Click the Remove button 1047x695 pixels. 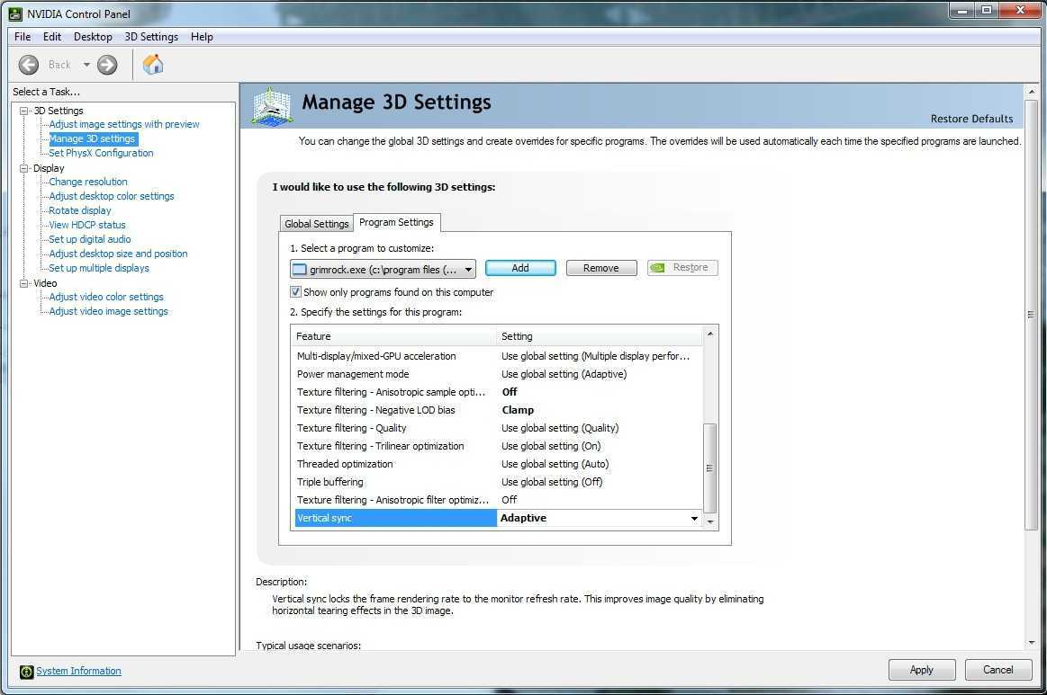pyautogui.click(x=601, y=267)
